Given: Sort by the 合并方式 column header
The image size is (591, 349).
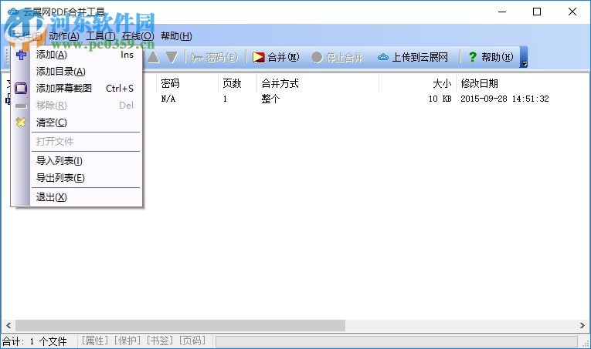Looking at the screenshot, I should pyautogui.click(x=318, y=83).
